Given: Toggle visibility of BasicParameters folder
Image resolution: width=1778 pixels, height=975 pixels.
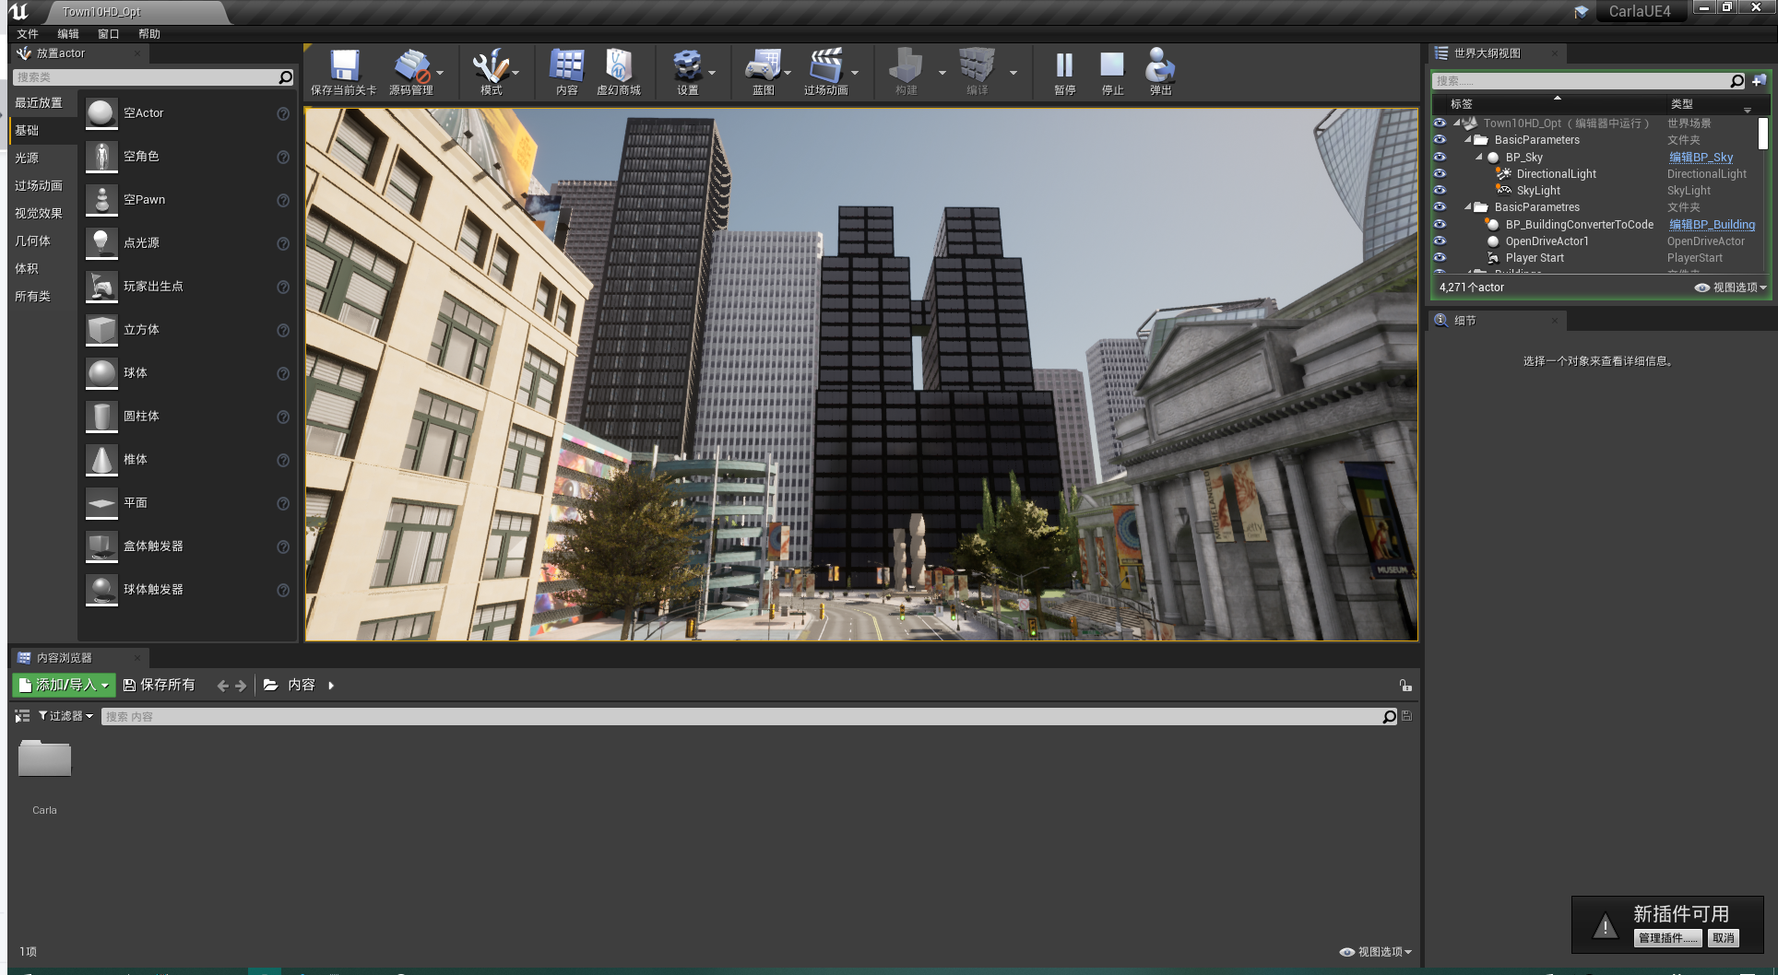Looking at the screenshot, I should tap(1440, 140).
